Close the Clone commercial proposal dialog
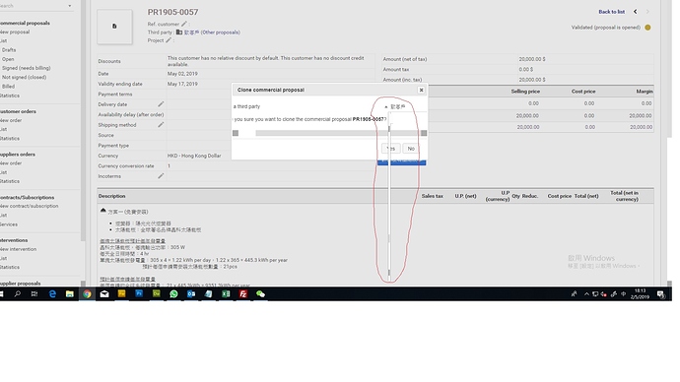The image size is (680, 382). [421, 91]
